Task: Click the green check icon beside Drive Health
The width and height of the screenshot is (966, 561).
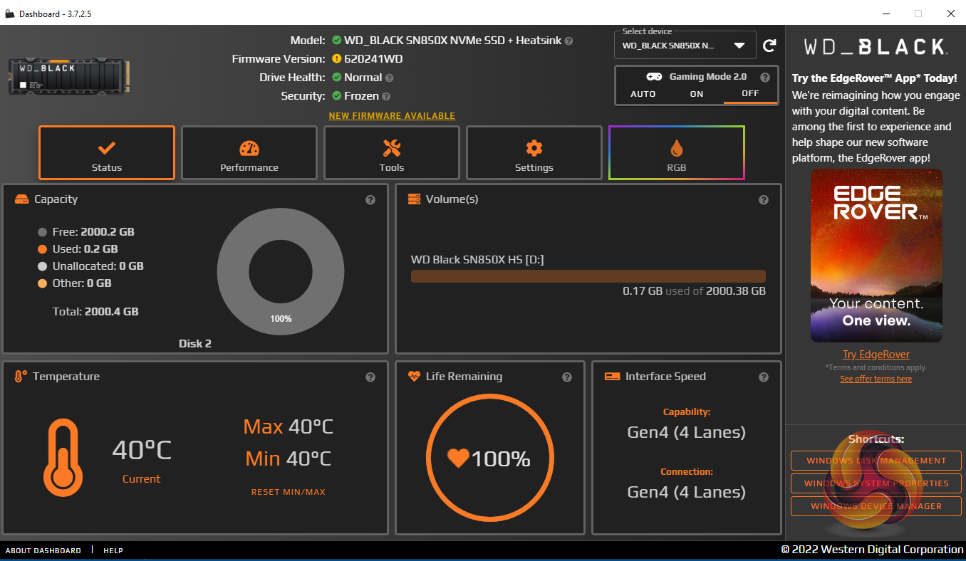Action: 337,78
